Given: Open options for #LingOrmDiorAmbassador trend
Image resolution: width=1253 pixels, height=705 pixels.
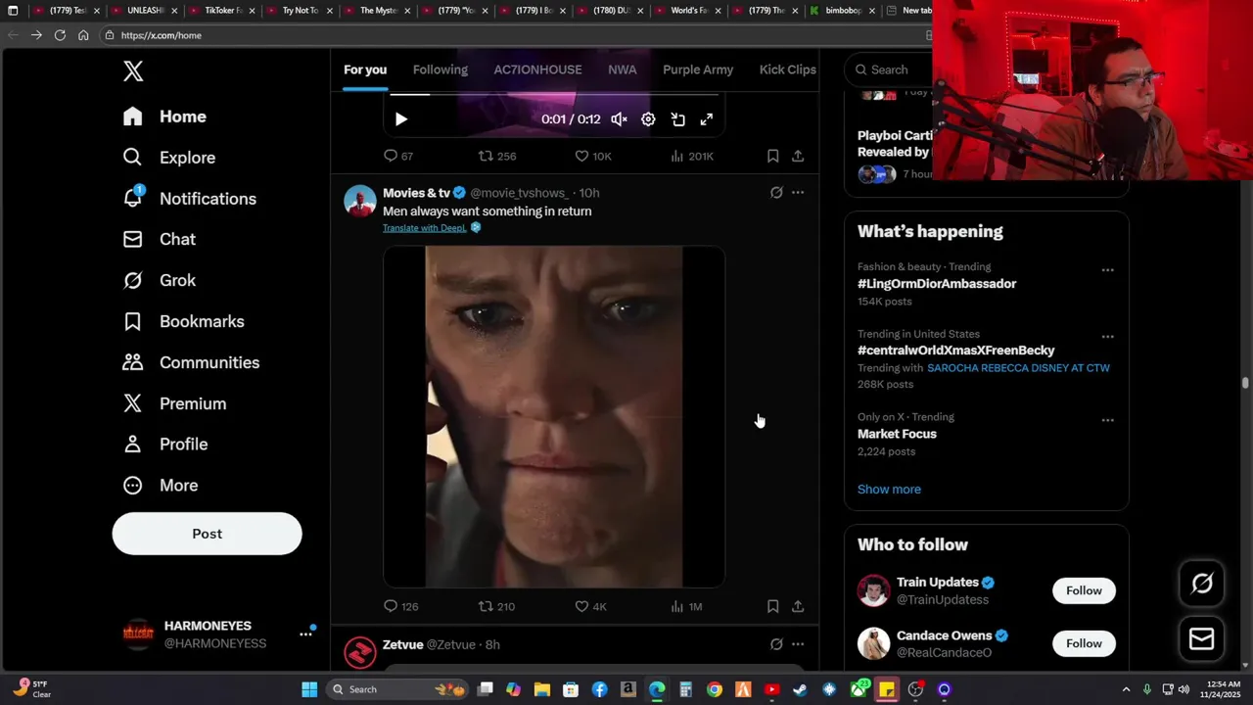Looking at the screenshot, I should click(1107, 270).
